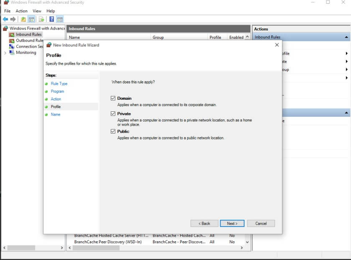Click the Export List toolbar icon
The width and height of the screenshot is (351, 260).
click(x=41, y=19)
